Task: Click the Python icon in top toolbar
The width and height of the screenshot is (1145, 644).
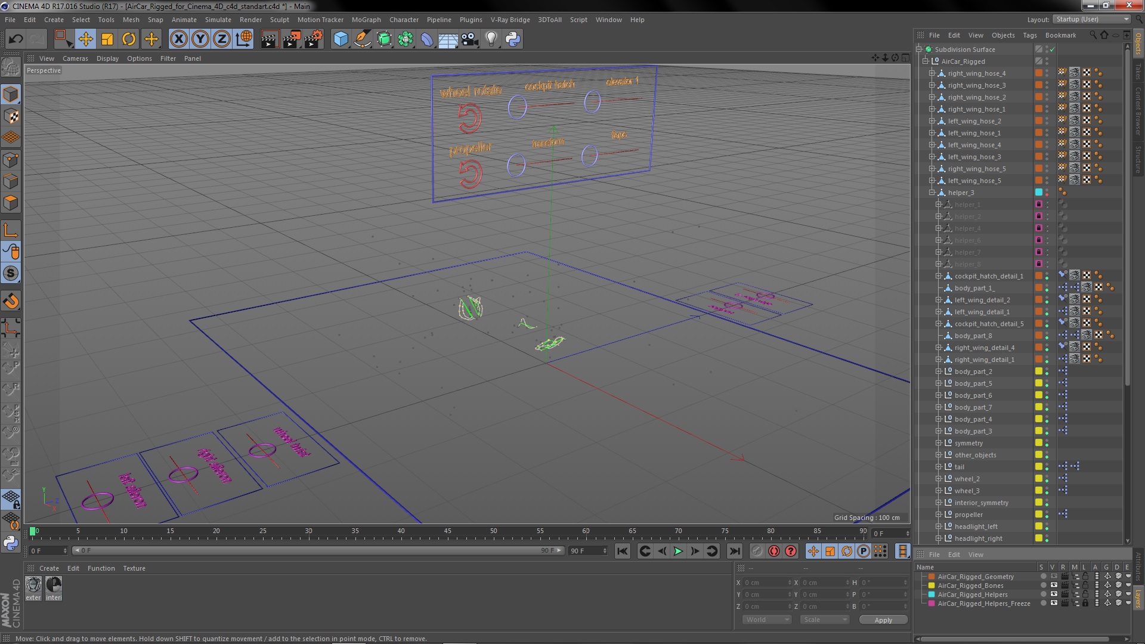Action: pyautogui.click(x=513, y=39)
